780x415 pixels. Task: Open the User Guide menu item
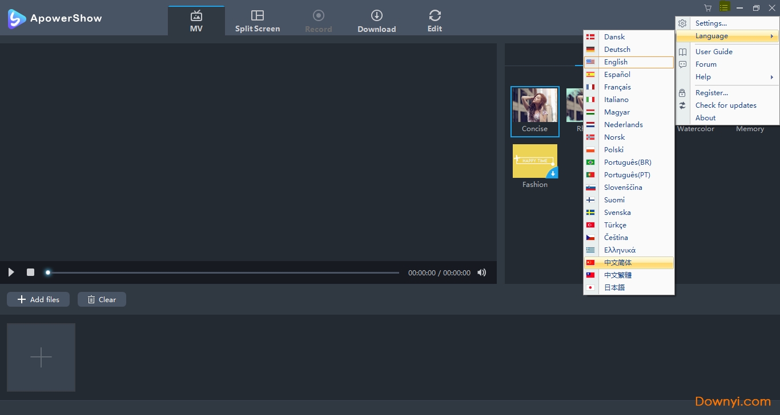(727, 51)
